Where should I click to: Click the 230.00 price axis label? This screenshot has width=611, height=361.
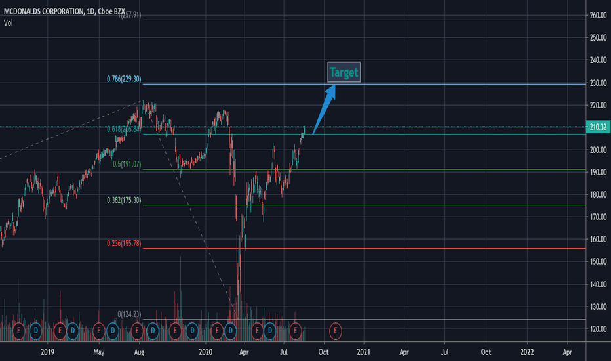(x=598, y=83)
